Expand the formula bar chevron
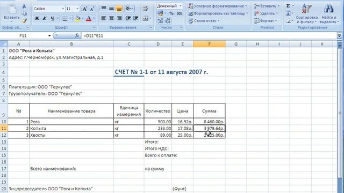 [339, 35]
